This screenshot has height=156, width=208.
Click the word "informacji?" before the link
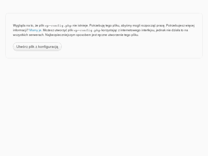coord(21,30)
